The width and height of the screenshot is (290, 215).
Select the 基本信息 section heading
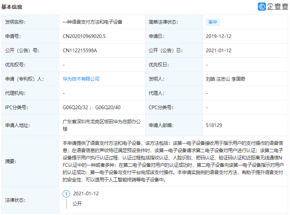click(x=12, y=7)
